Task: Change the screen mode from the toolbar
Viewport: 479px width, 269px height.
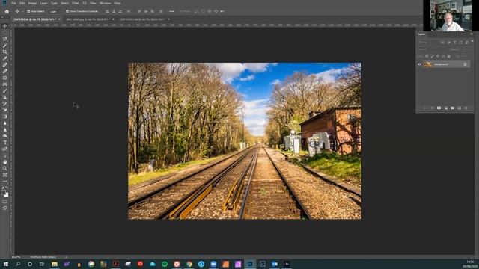Action: pos(5,208)
